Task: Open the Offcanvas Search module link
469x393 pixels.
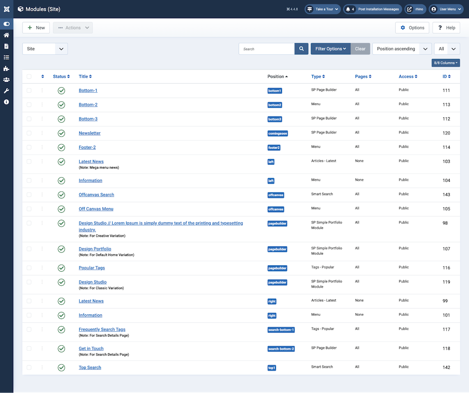Action: 96,194
